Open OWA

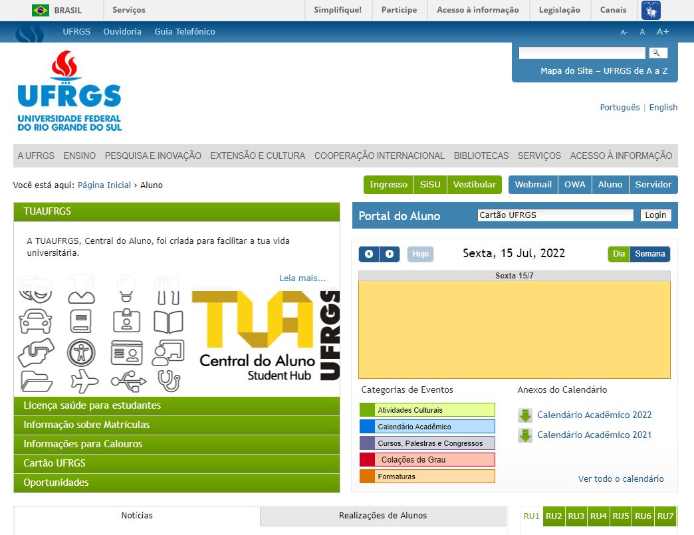[x=574, y=185]
